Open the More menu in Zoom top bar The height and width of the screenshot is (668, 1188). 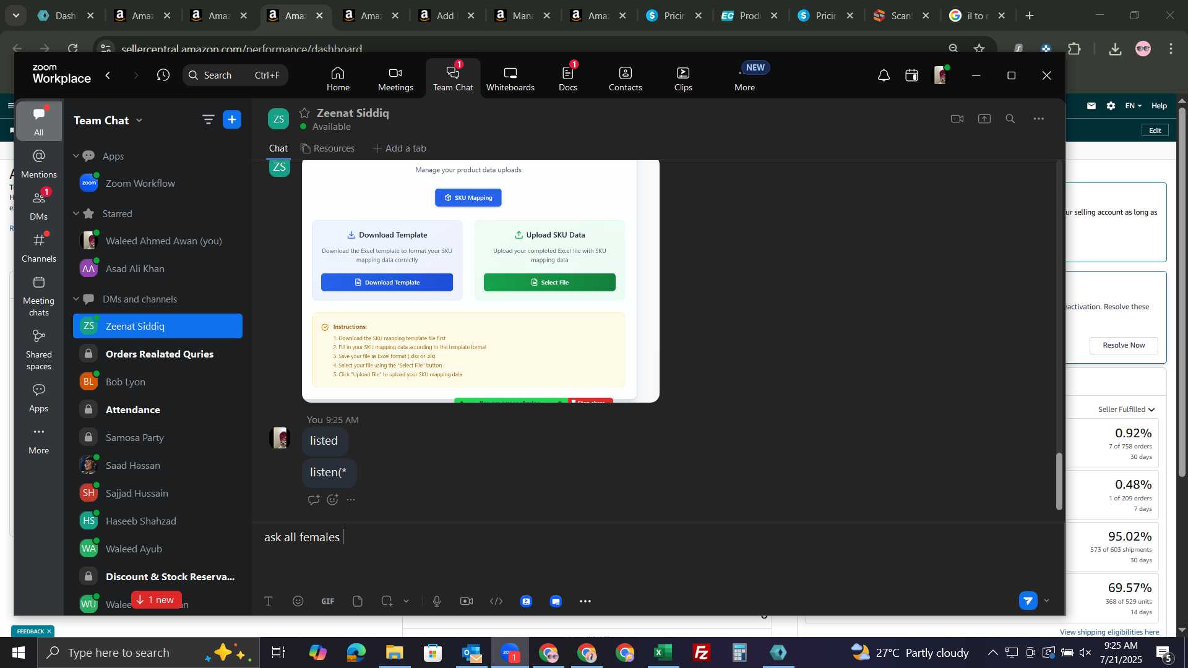point(744,79)
